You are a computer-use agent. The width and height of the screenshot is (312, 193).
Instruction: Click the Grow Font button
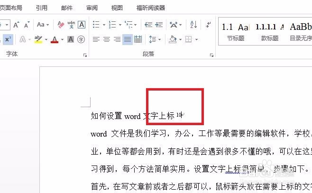point(16,25)
